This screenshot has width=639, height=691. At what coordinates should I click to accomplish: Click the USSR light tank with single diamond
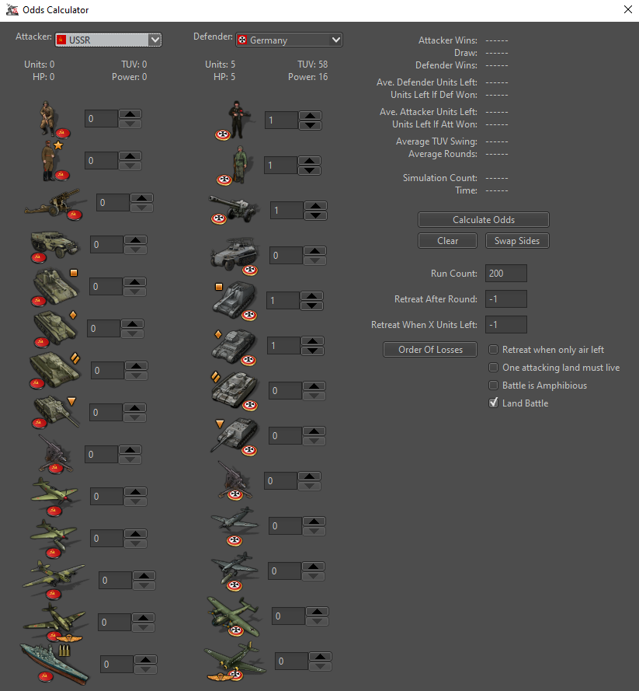tap(54, 329)
